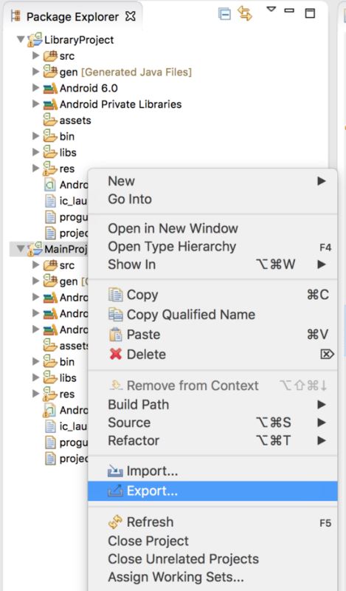Viewport: 346px width, 591px height.
Task: Click the Refresh icon in context menu
Action: [115, 522]
